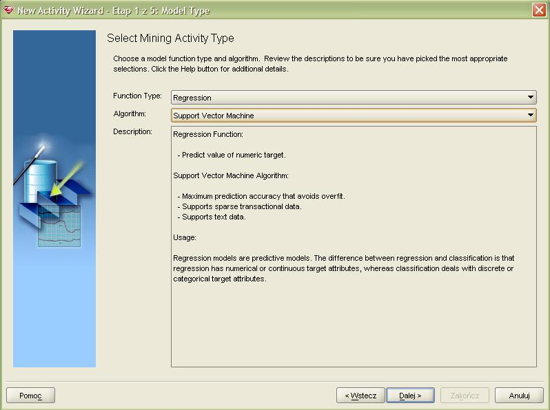550x410 pixels.
Task: Click the wizard title bar app icon
Action: [x=9, y=10]
